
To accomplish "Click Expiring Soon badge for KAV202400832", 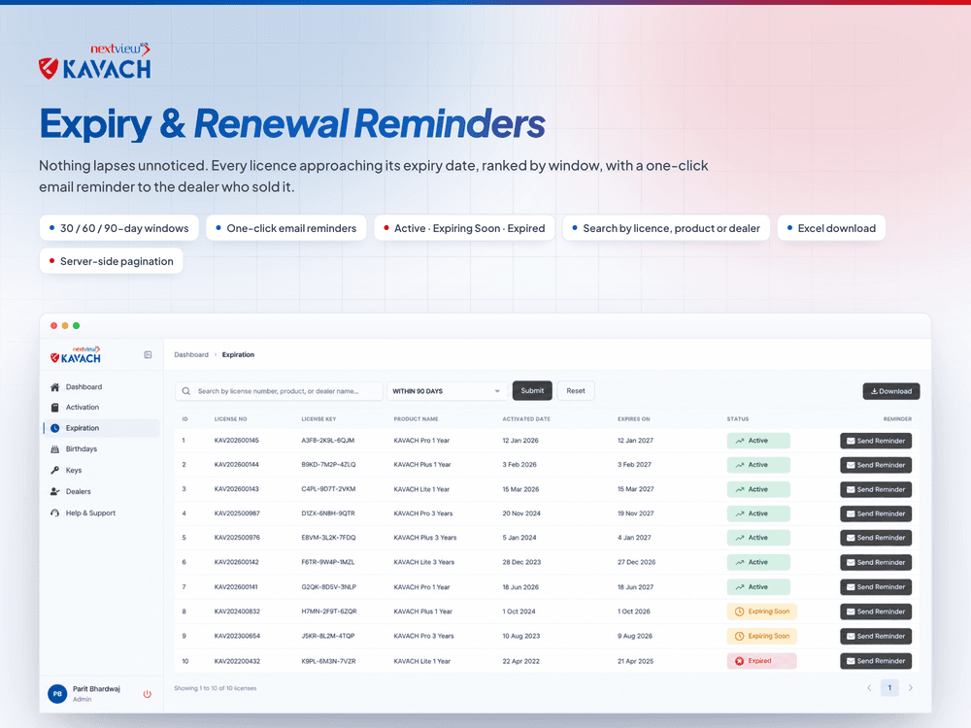I will [x=761, y=612].
